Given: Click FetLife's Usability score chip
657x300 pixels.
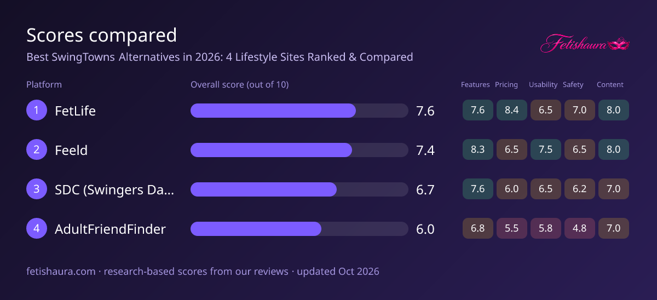Looking at the screenshot, I should click(546, 110).
